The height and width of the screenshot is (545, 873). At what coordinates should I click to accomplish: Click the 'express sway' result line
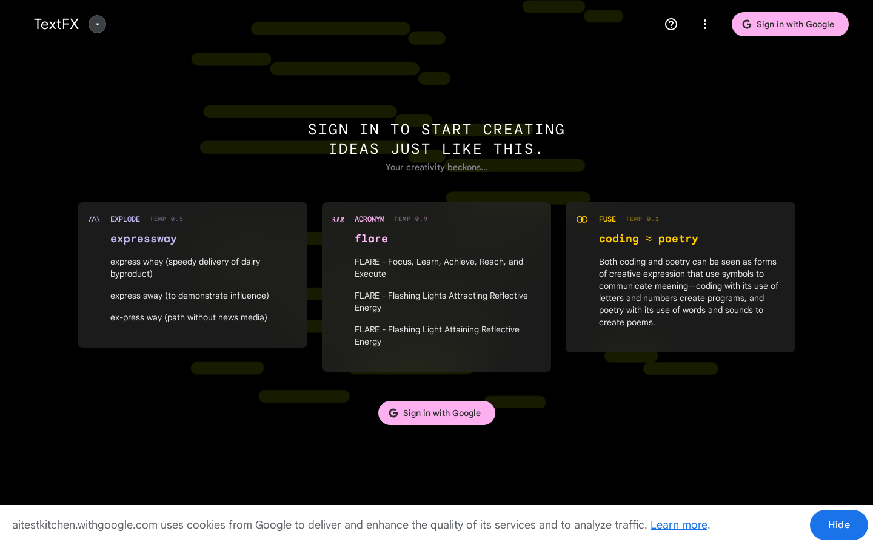click(189, 296)
